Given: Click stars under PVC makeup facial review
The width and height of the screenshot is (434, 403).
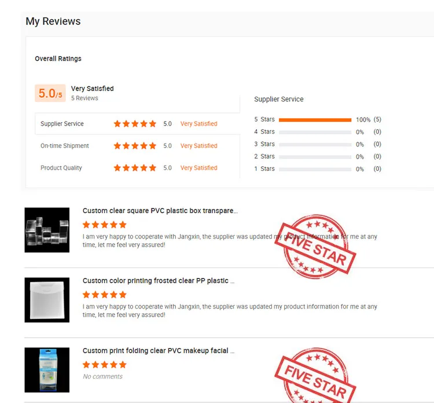Looking at the screenshot, I should click(104, 365).
